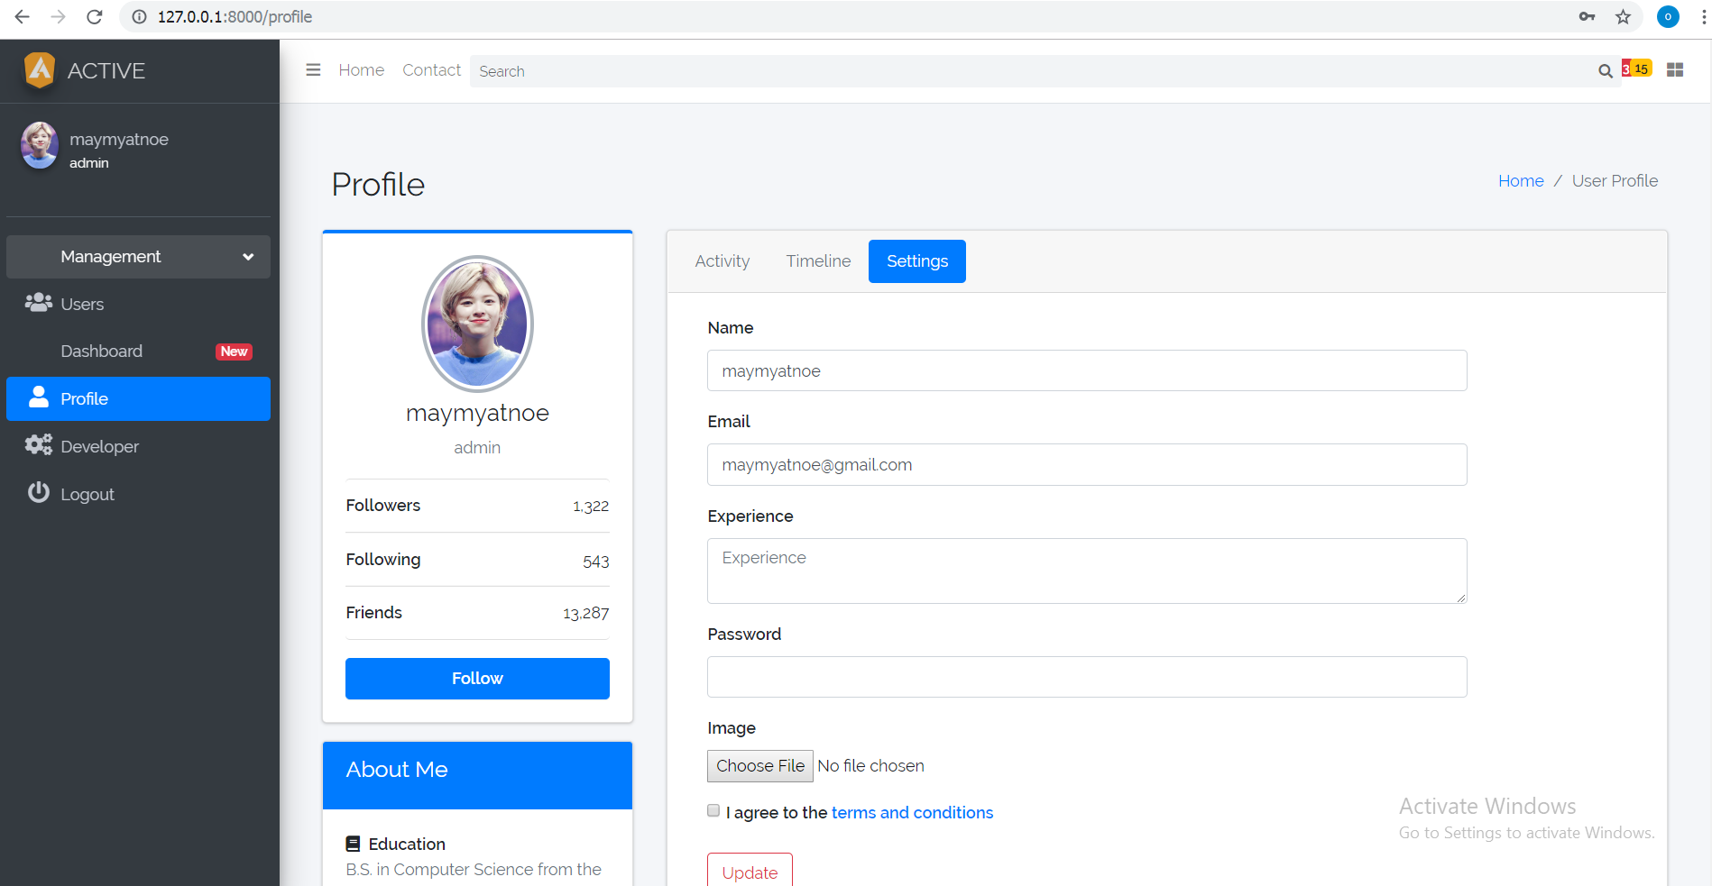Click the Name input field
Screen dimensions: 1712x886
click(1087, 370)
